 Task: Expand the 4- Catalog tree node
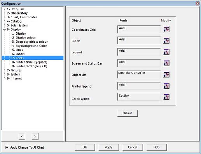(x=5, y=21)
